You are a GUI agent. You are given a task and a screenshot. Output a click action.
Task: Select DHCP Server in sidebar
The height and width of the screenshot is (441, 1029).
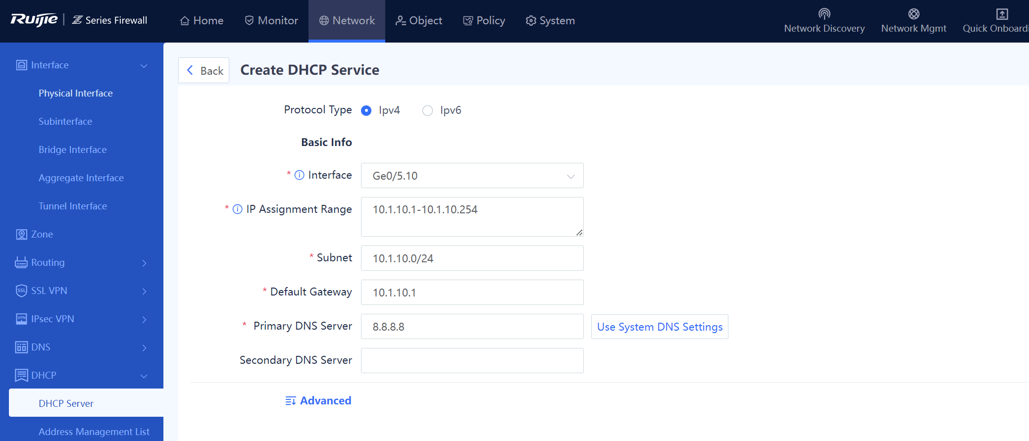click(86, 403)
